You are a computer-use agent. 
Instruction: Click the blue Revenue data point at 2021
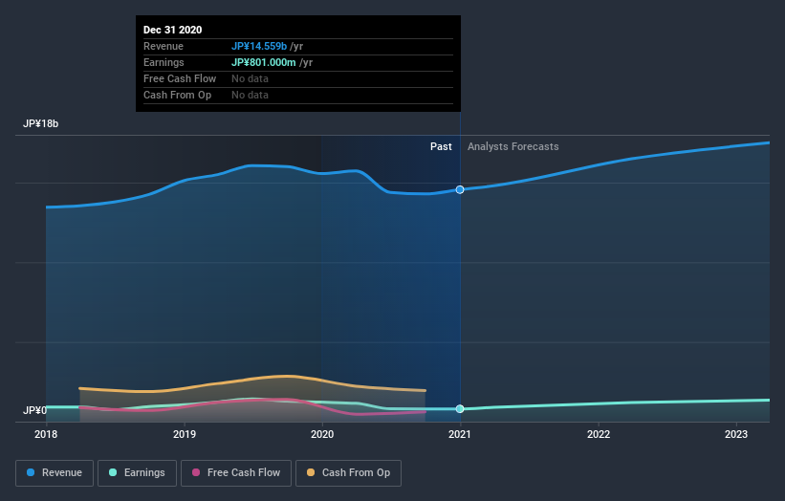[x=460, y=189]
